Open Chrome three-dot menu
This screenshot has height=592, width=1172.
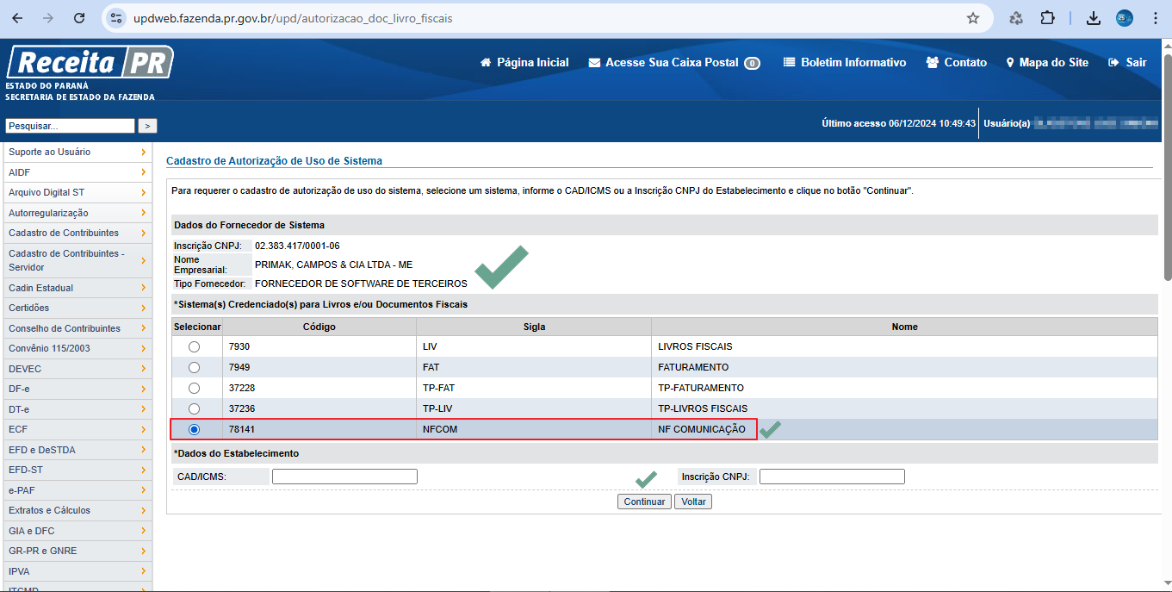coord(1156,18)
